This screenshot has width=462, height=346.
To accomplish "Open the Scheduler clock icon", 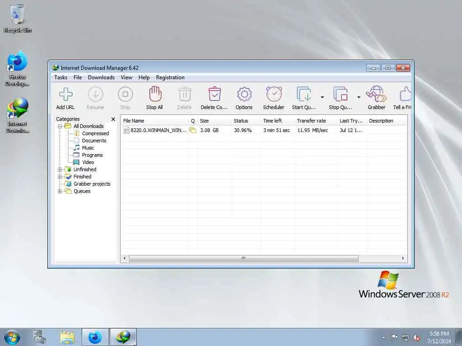I will pyautogui.click(x=274, y=94).
